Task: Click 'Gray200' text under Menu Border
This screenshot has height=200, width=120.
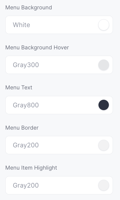Action: [x=26, y=145]
